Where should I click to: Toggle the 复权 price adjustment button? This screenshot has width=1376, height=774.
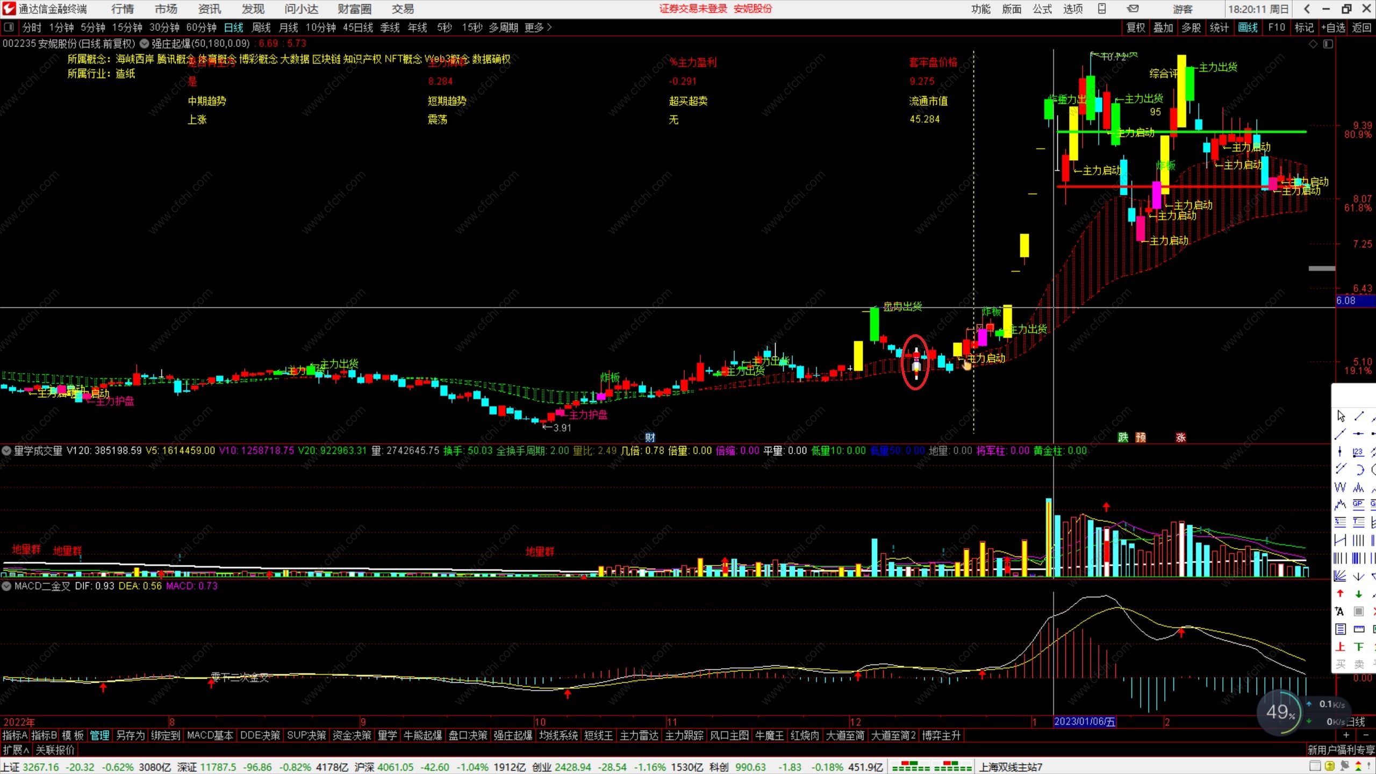(x=1136, y=27)
